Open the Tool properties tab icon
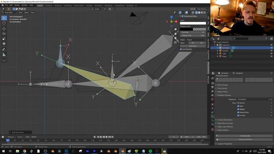The height and width of the screenshot is (154, 274). click(x=212, y=79)
